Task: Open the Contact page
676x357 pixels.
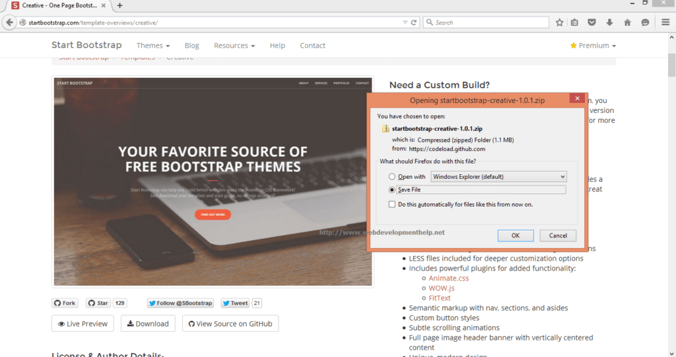Action: (x=312, y=46)
